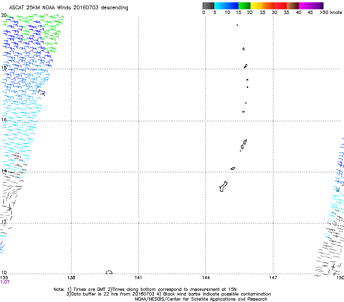Click the magenta-purple 40-50 knots legend segment
This screenshot has height=302, width=344.
click(x=311, y=6)
